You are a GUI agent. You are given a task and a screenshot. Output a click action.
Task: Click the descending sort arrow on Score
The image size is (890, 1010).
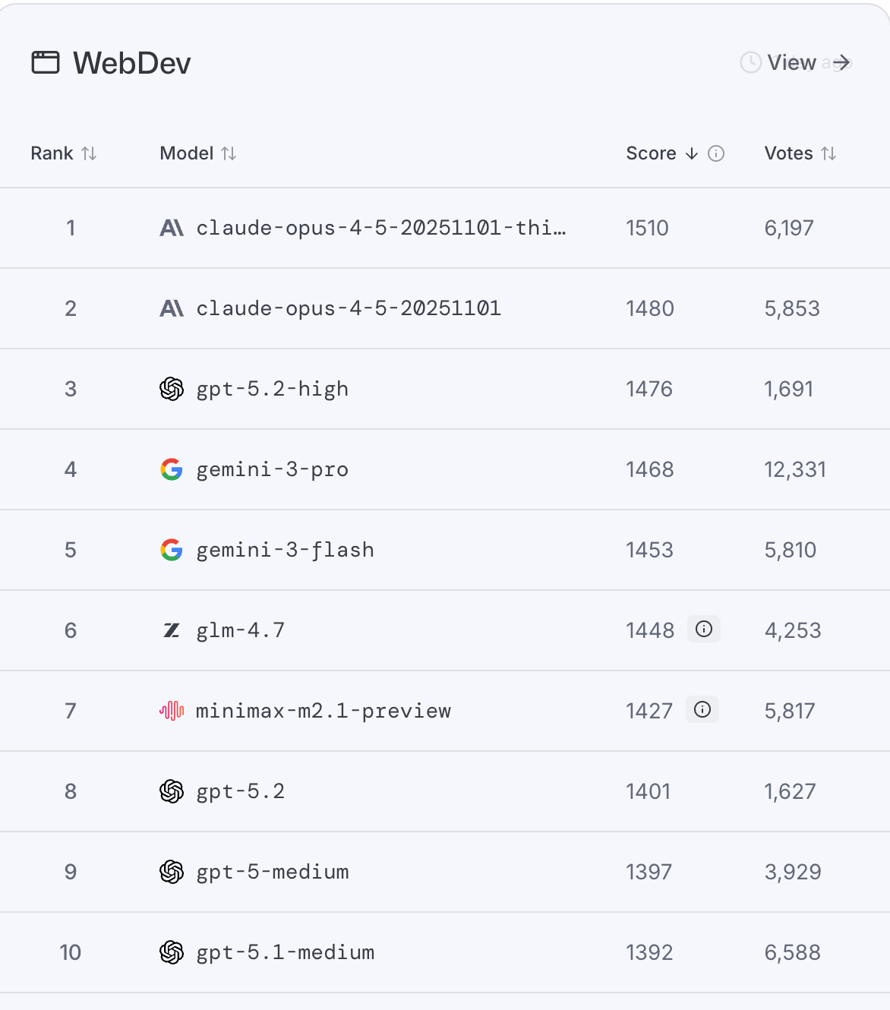tap(691, 153)
